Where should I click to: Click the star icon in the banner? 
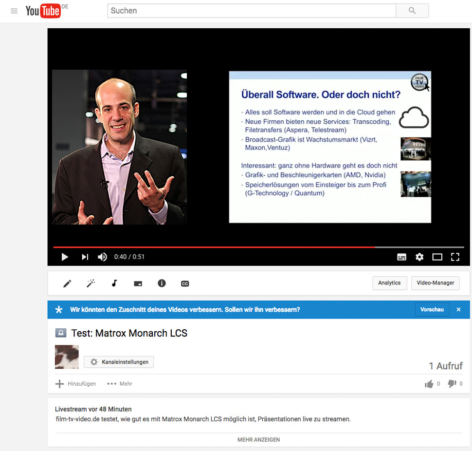coord(59,309)
